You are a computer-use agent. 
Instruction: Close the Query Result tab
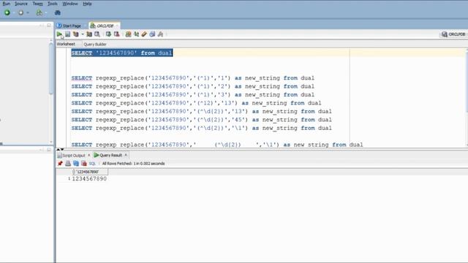[x=126, y=155]
